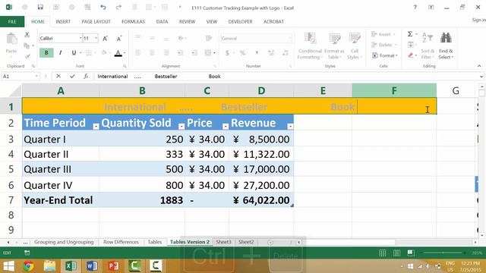486x273 pixels.
Task: Adjust the zoom slider in status bar
Action: pyautogui.click(x=443, y=253)
